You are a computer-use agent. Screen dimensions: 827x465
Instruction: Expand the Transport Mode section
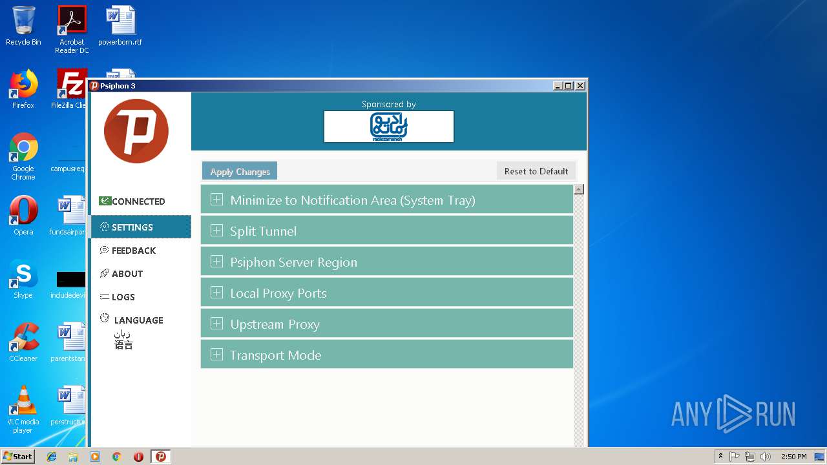387,355
